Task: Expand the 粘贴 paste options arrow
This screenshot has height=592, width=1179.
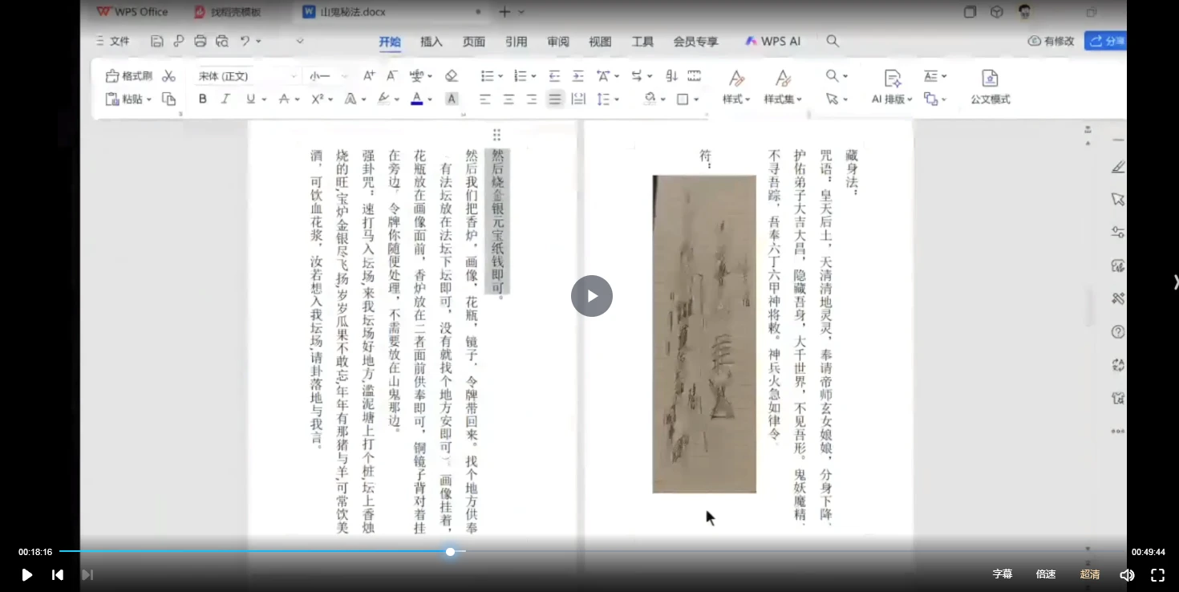Action: point(149,99)
